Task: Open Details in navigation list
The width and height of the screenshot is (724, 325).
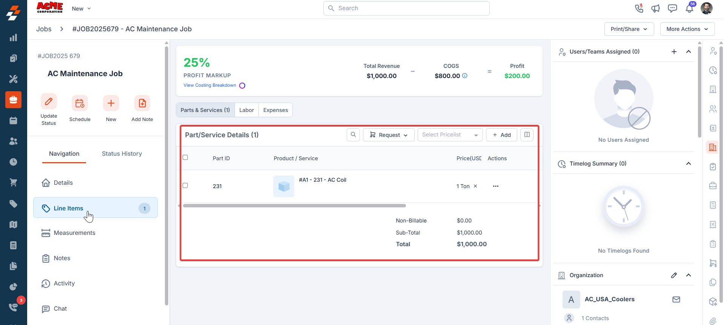Action: [x=95, y=183]
